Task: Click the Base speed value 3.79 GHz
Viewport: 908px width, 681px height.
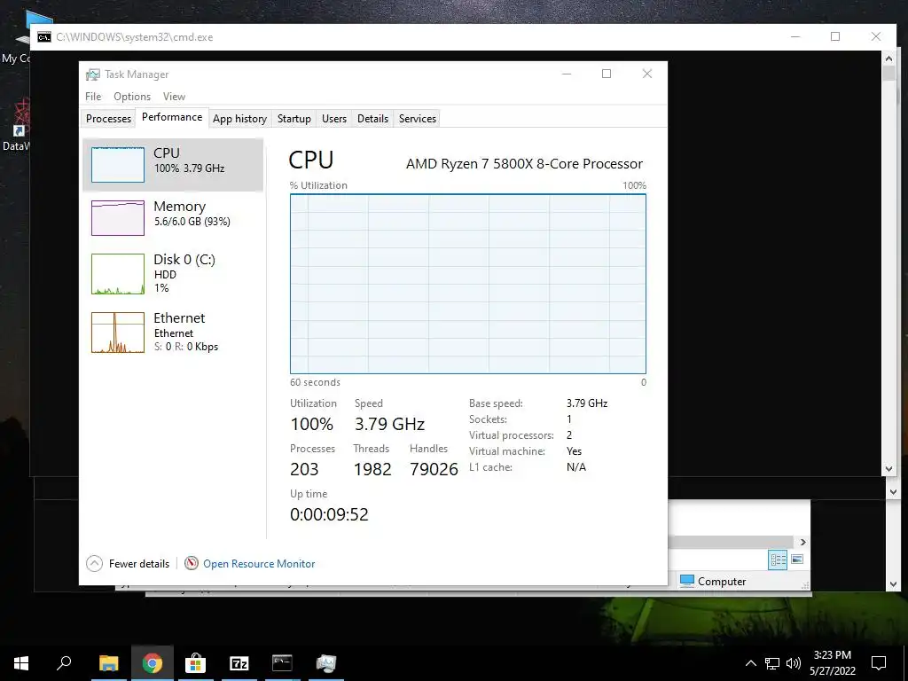Action: (x=587, y=403)
